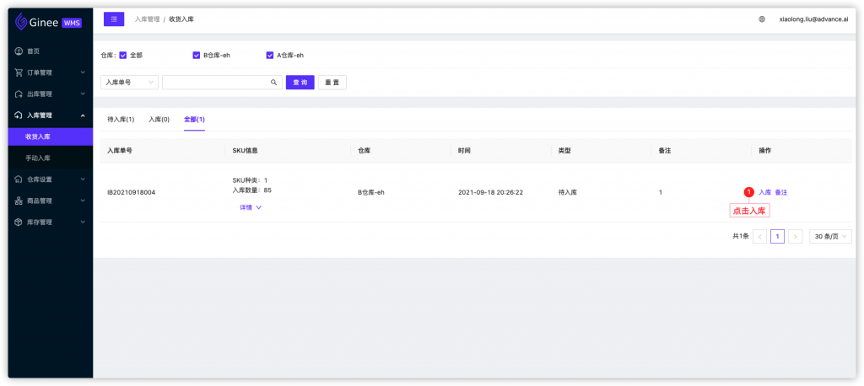Open the 30 条/页 page size dropdown
864x386 pixels.
(x=830, y=237)
